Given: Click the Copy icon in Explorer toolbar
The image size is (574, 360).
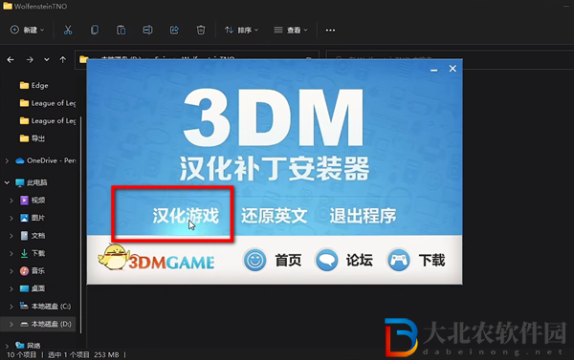Looking at the screenshot, I should (95, 30).
